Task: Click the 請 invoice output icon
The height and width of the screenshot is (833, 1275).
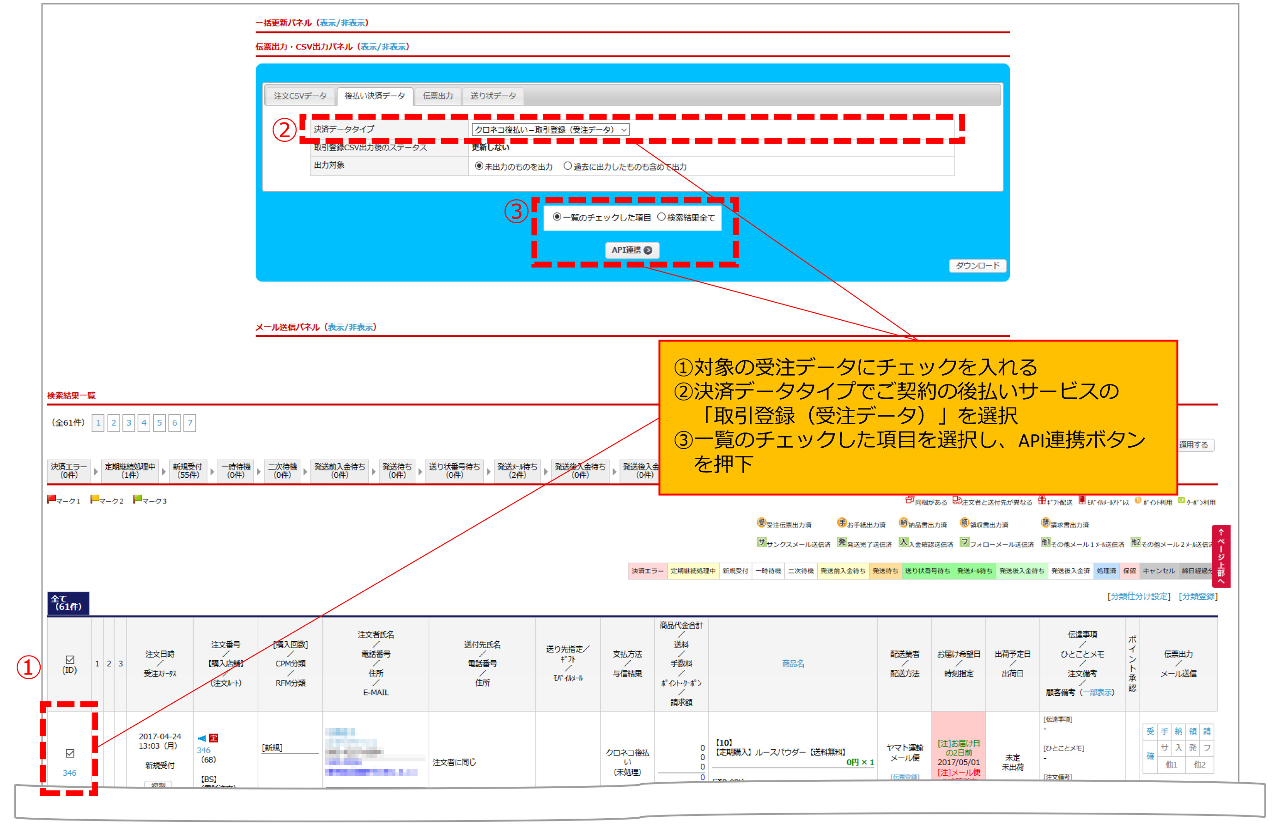Action: (x=1207, y=732)
